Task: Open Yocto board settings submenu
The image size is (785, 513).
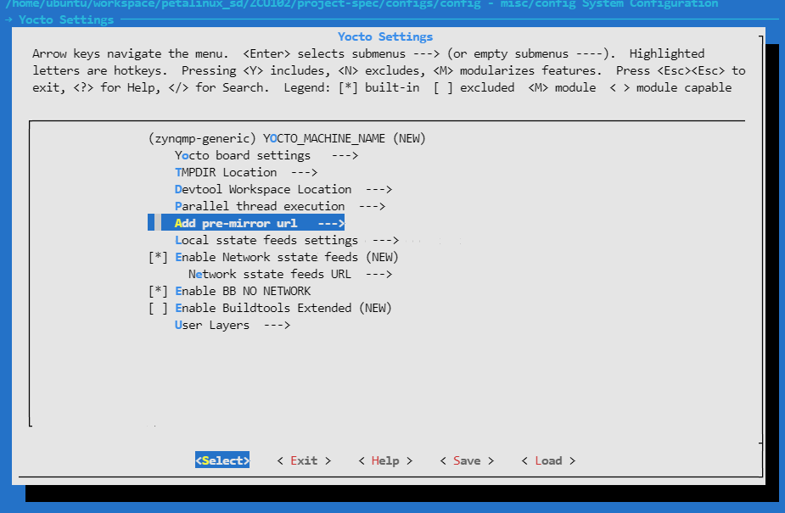Action: click(266, 155)
